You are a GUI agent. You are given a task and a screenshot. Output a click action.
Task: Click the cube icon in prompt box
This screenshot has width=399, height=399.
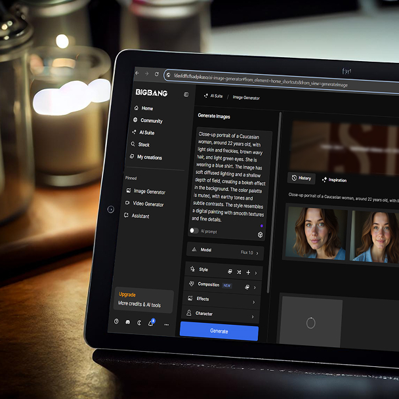click(x=260, y=235)
